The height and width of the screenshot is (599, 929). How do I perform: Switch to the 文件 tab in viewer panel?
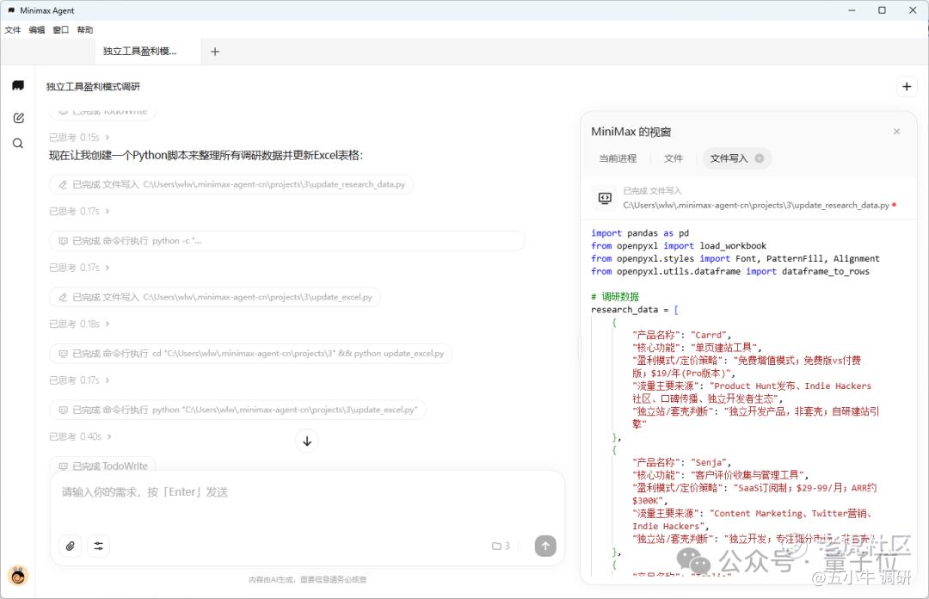673,158
